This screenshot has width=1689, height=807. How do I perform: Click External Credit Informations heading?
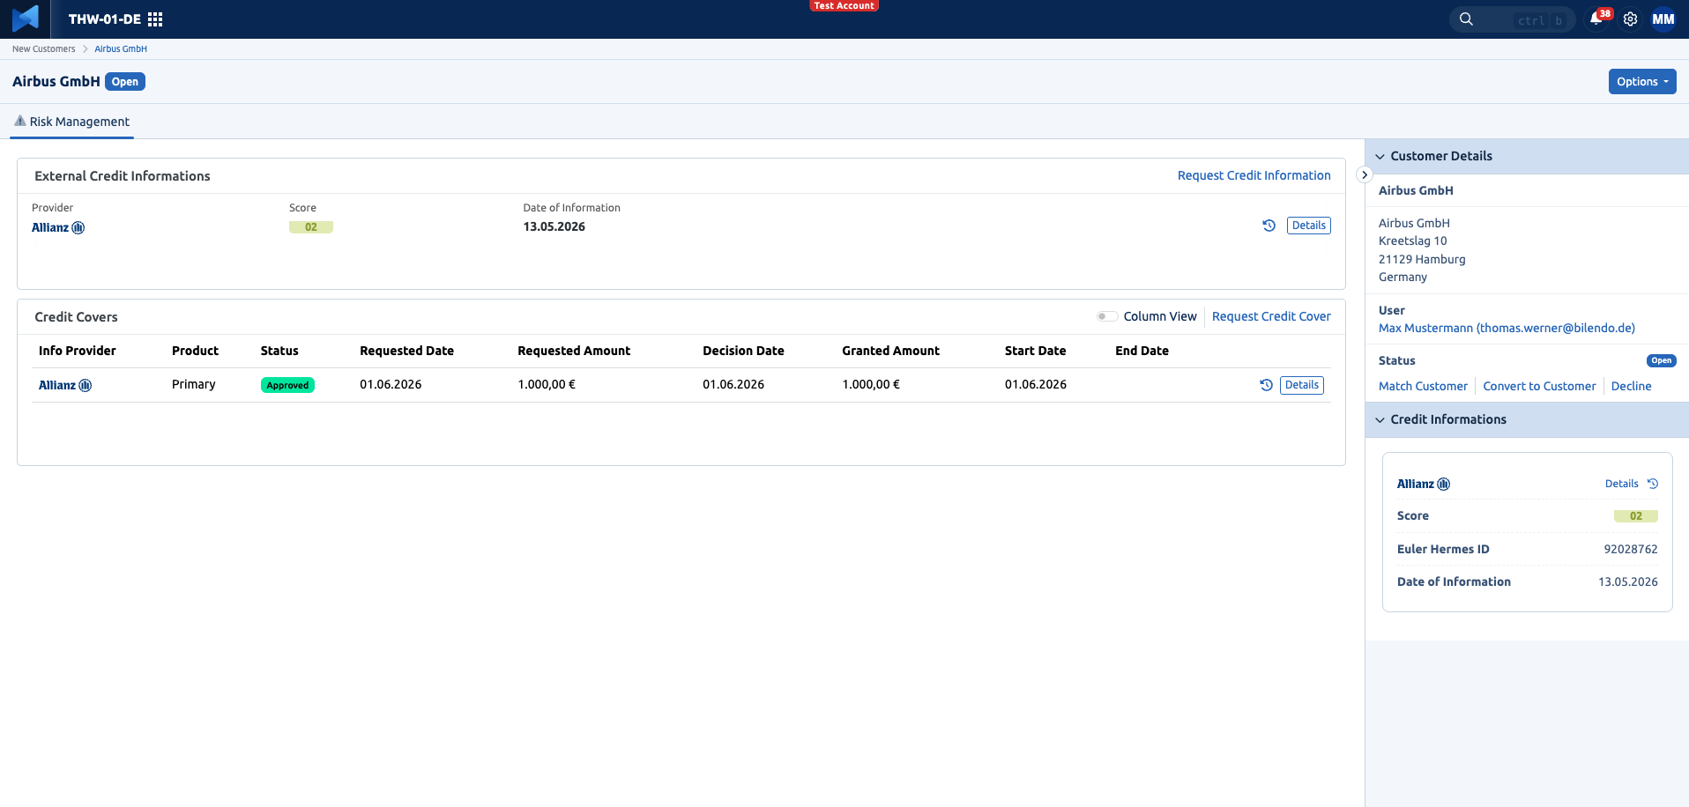coord(123,176)
